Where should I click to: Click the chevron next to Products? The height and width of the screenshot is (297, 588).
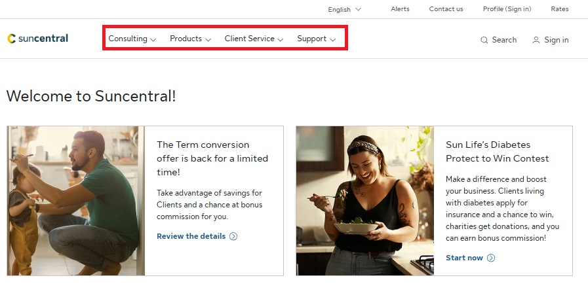(x=208, y=40)
